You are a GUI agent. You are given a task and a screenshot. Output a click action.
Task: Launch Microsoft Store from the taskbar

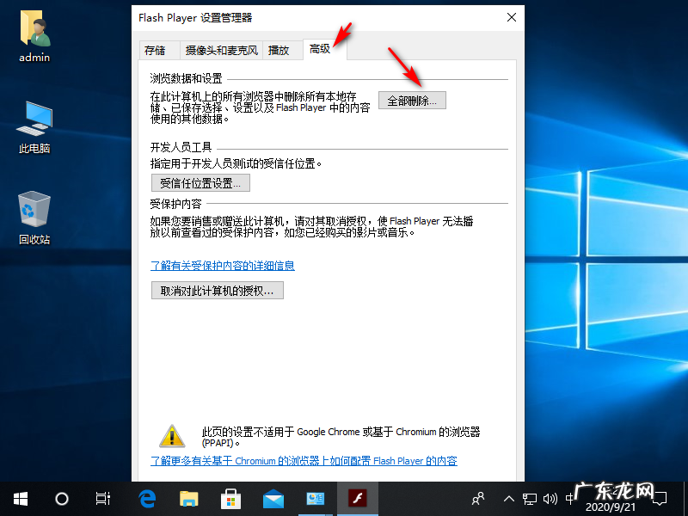coord(230,498)
